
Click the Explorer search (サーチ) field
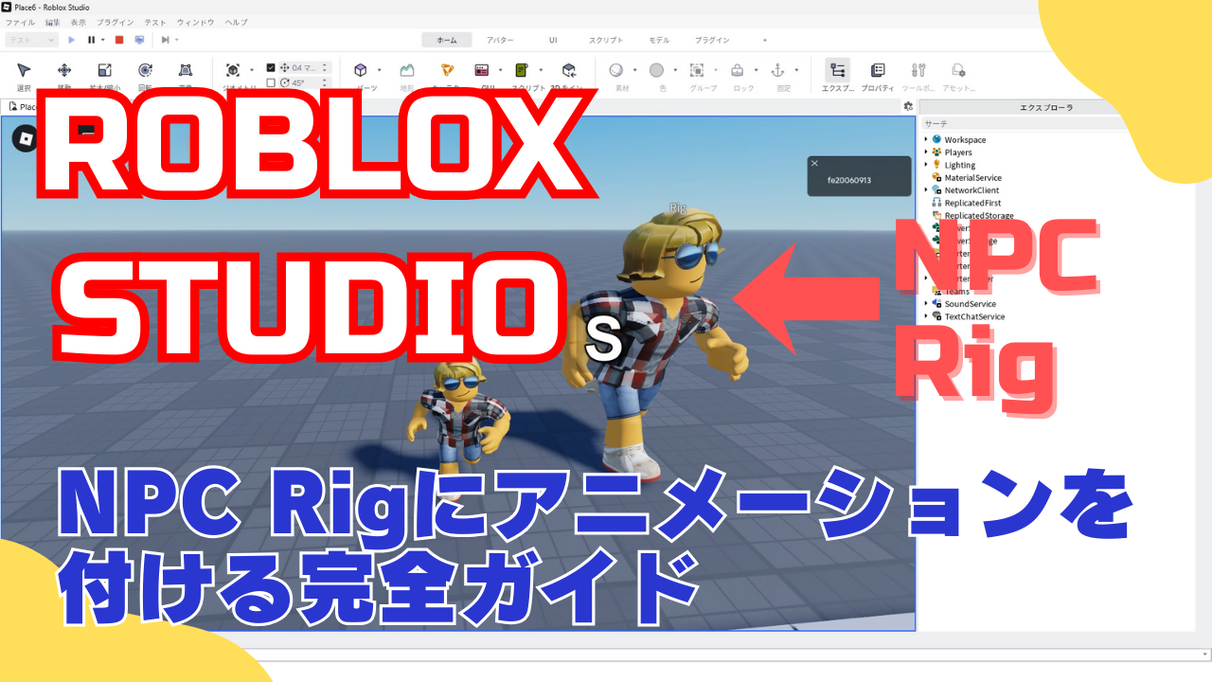1027,124
